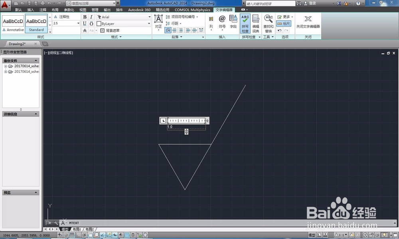The image size is (399, 239).
Task: Expand the 格式 panel
Action: 116,37
